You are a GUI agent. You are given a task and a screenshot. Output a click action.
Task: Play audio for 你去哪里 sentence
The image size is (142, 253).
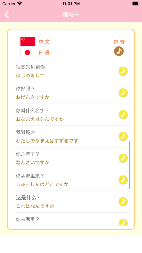(123, 222)
